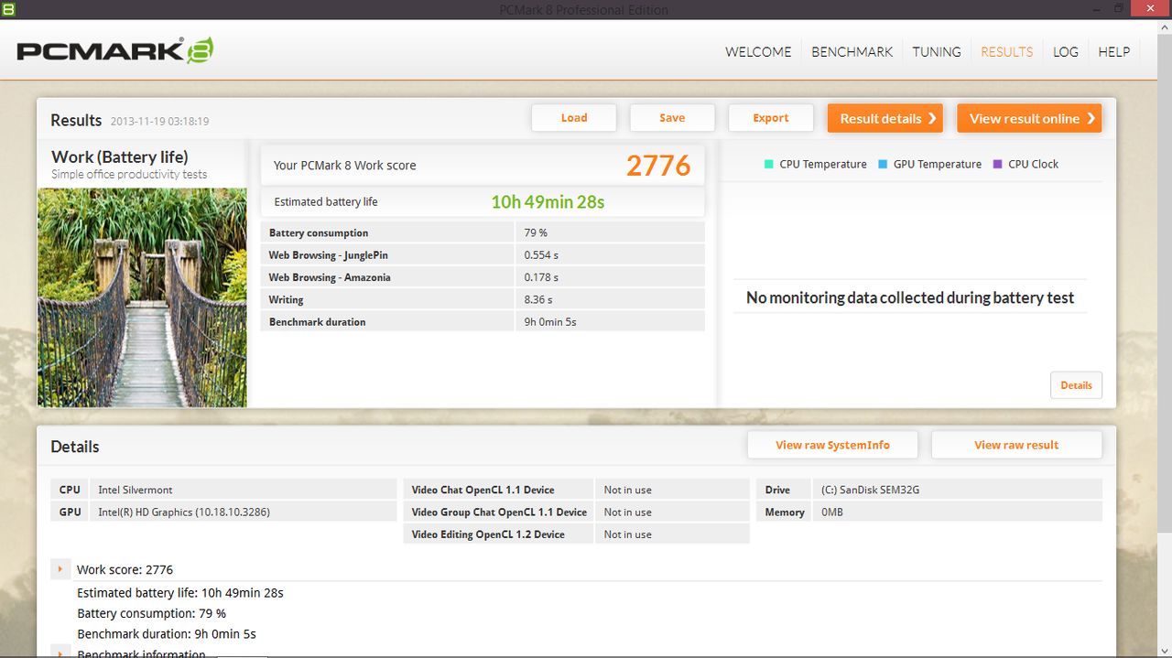Click Video Editing OpenCL 1.2 Device label

(x=488, y=534)
